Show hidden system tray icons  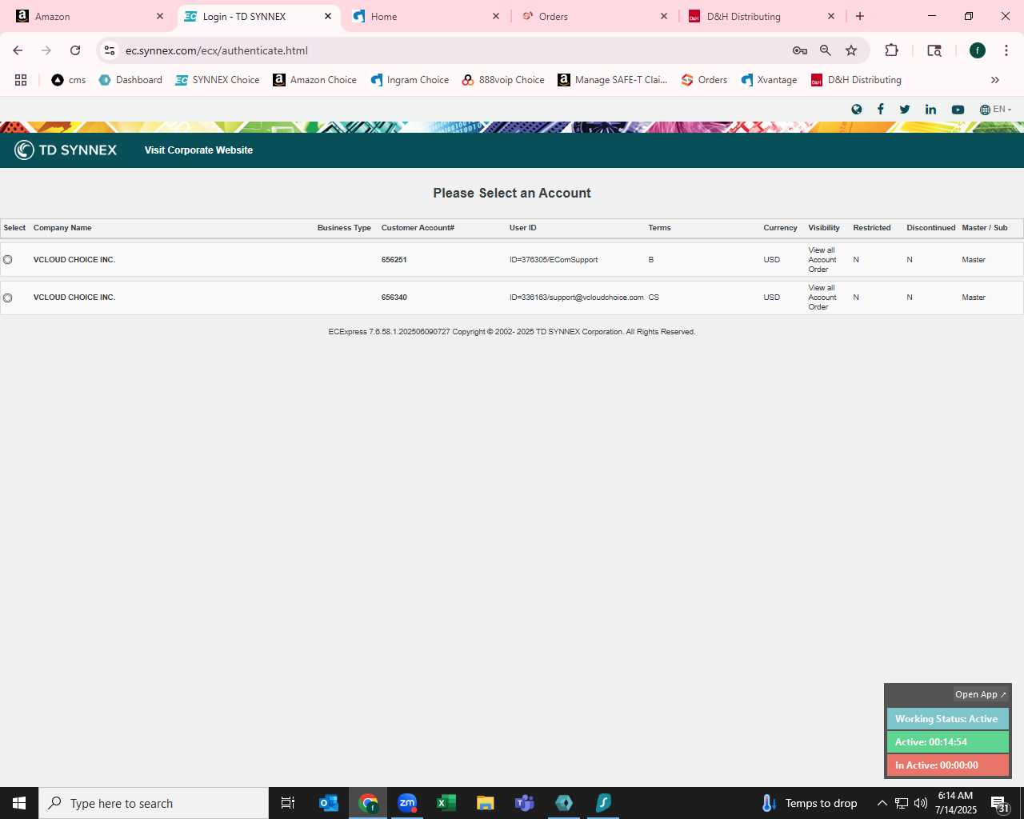[882, 803]
